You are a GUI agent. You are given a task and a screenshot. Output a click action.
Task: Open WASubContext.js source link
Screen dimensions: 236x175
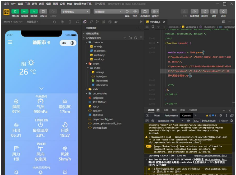point(201,137)
